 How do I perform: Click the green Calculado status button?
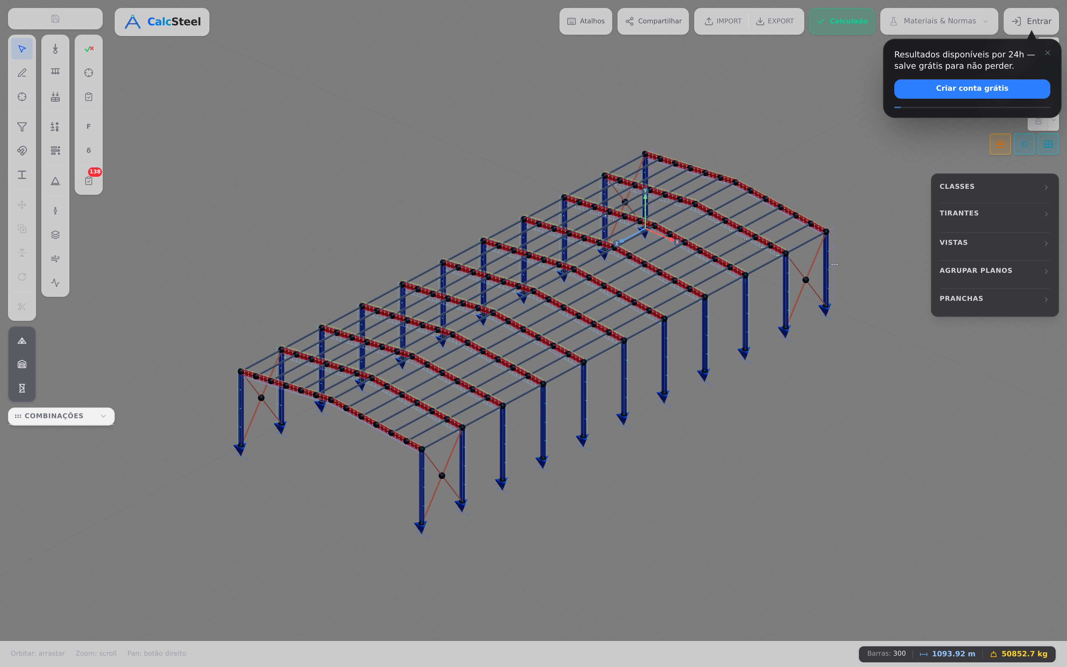842,21
